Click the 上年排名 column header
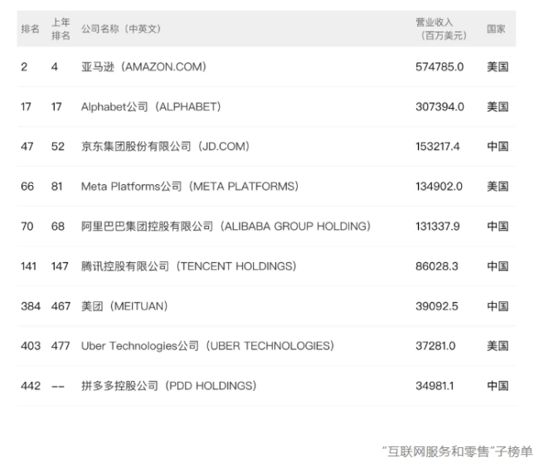 tap(61, 29)
